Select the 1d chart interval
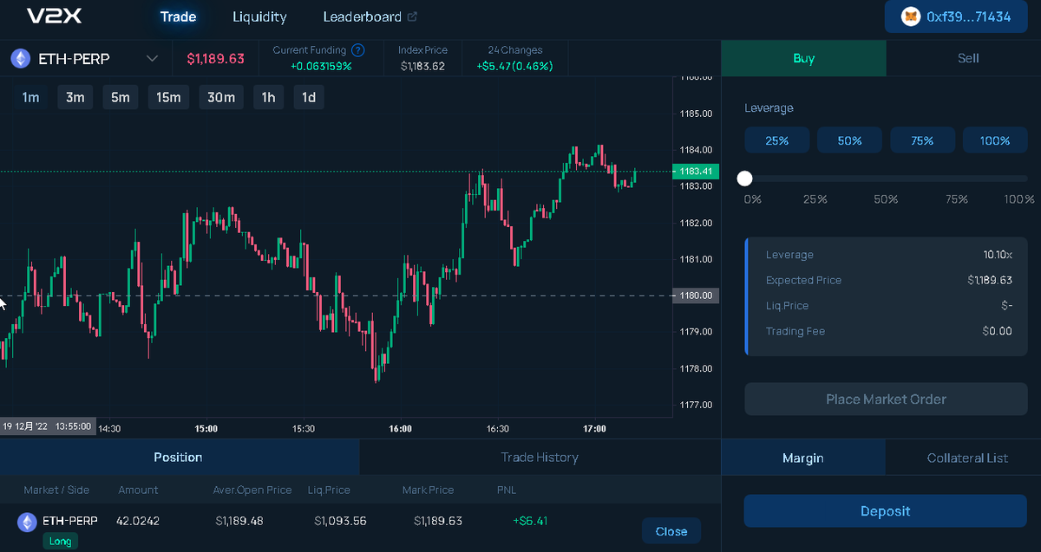Viewport: 1041px width, 552px height. click(309, 97)
